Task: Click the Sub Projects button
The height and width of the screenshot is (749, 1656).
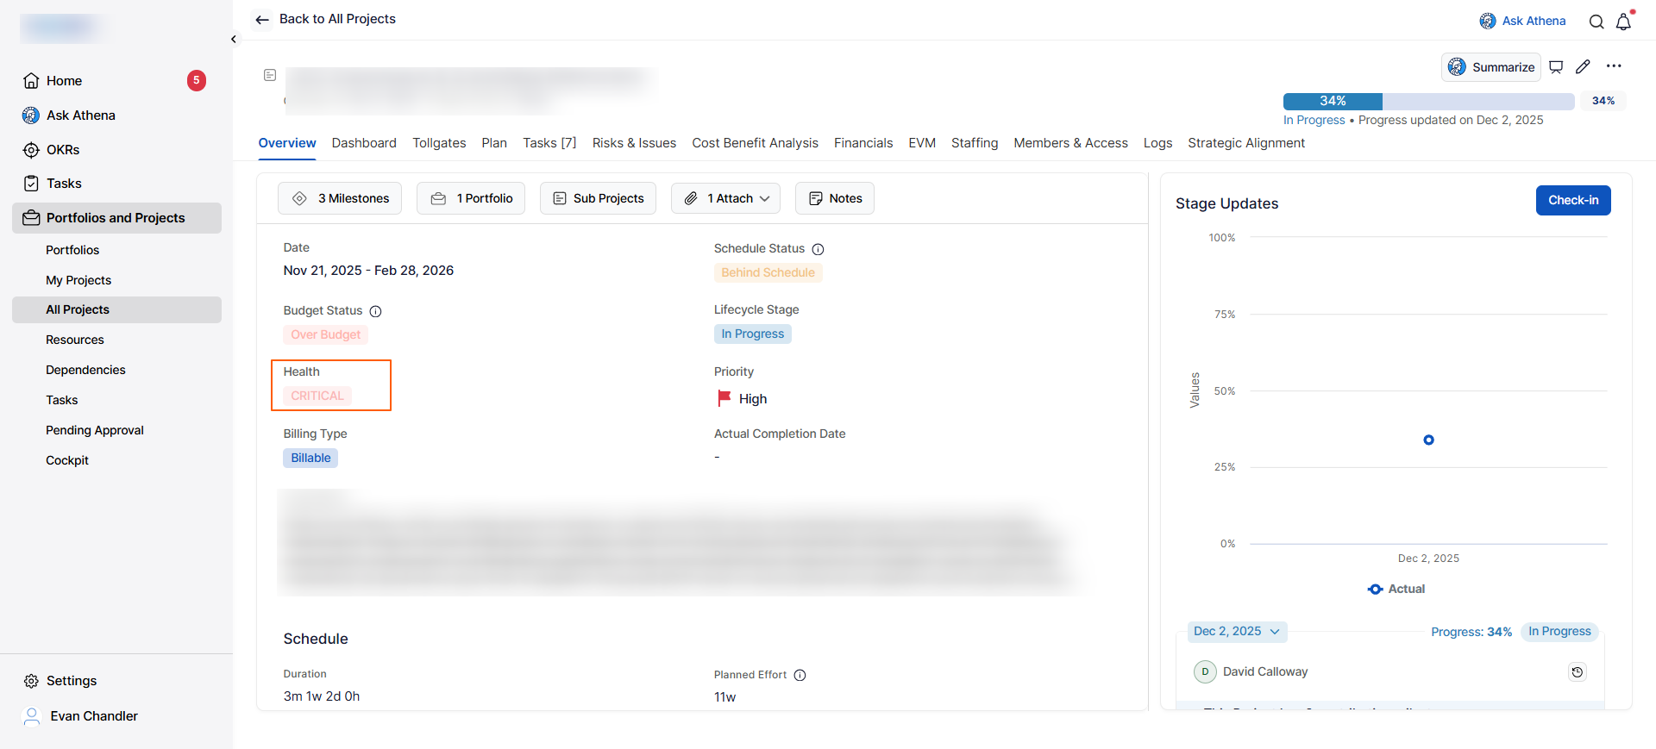Action: pos(598,198)
